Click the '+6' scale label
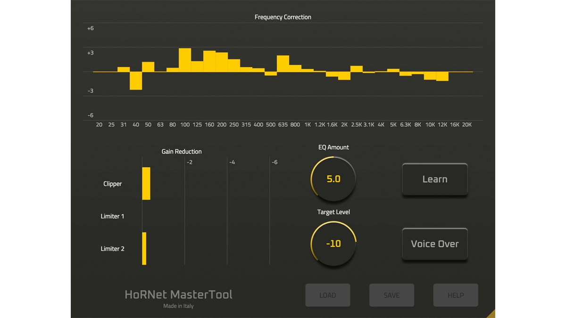The width and height of the screenshot is (566, 318). pyautogui.click(x=90, y=28)
